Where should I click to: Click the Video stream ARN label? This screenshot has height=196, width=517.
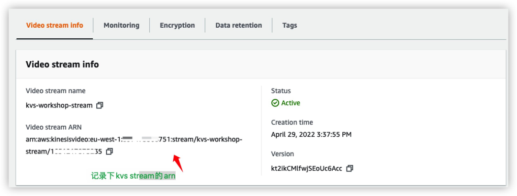click(x=54, y=127)
